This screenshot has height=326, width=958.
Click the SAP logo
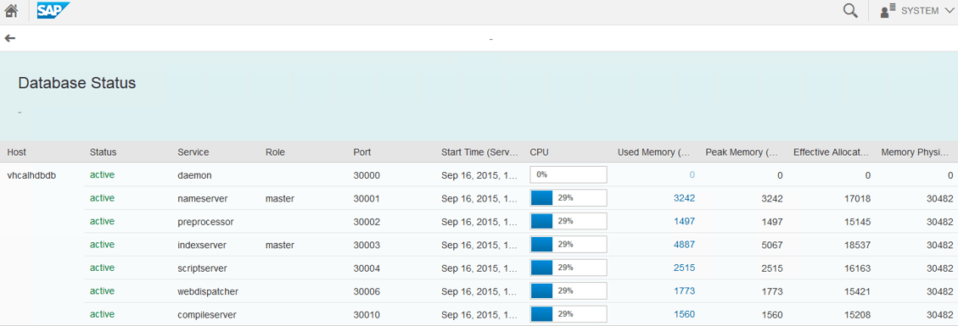[53, 10]
